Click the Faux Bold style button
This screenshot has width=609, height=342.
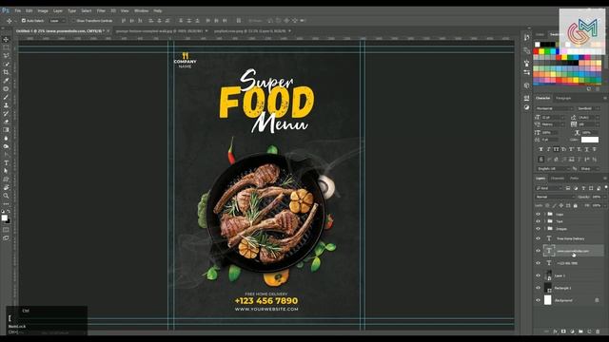point(540,149)
